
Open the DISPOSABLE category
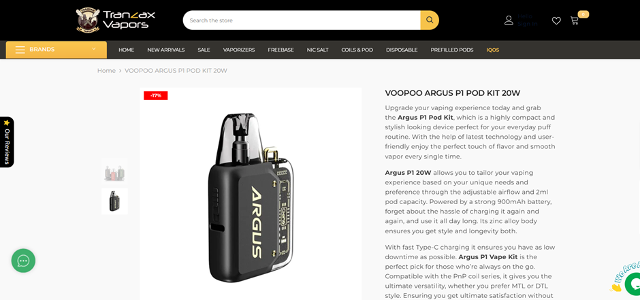(402, 50)
